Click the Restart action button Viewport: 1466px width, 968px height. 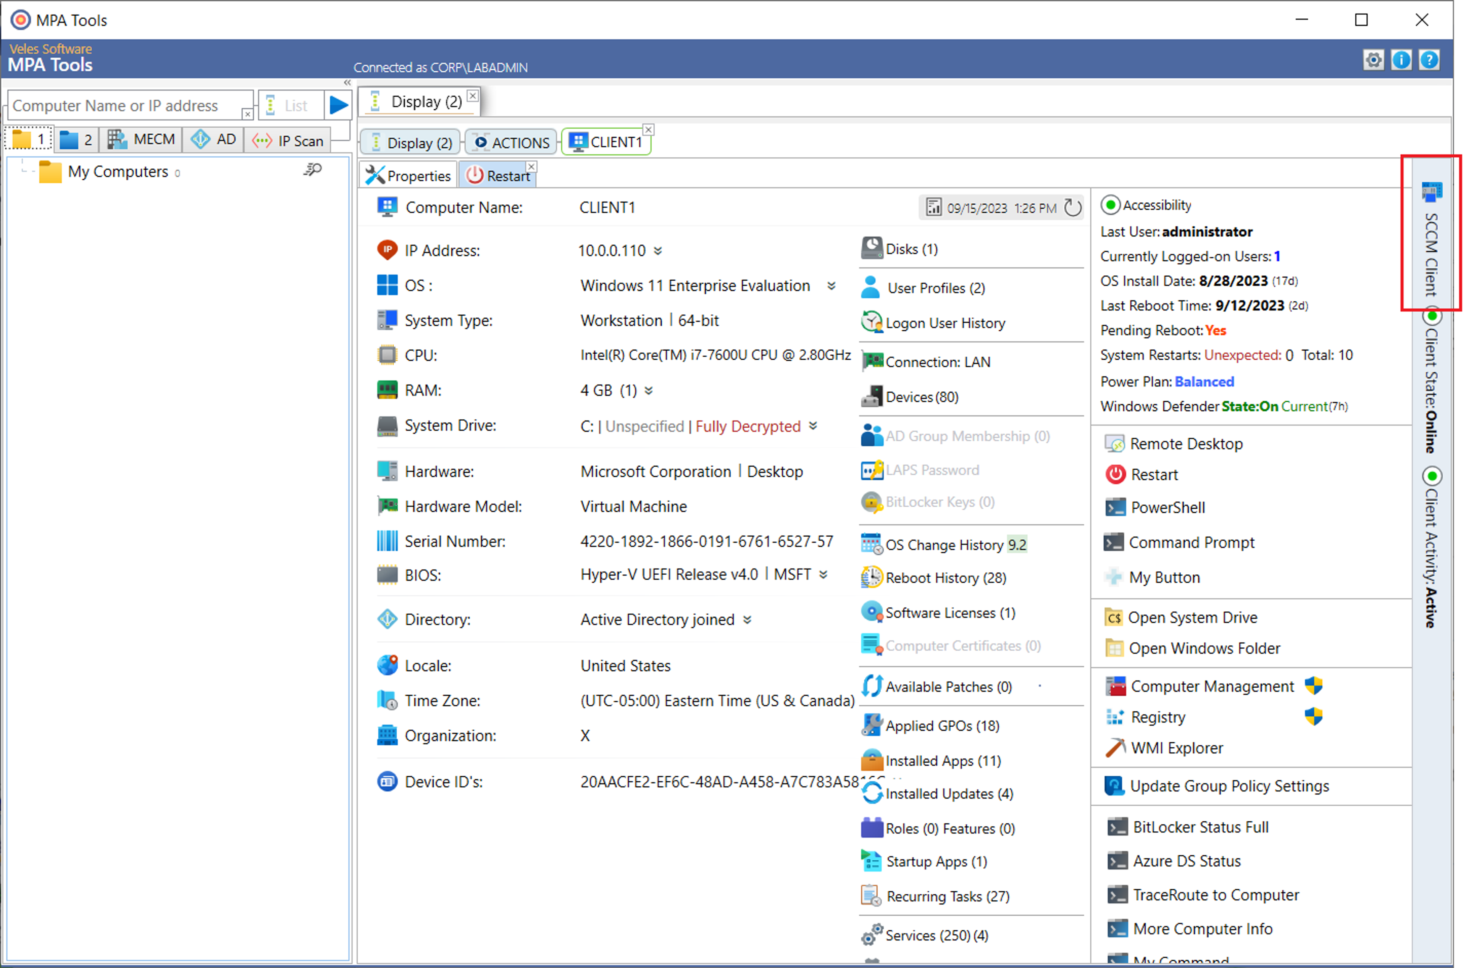(1141, 474)
